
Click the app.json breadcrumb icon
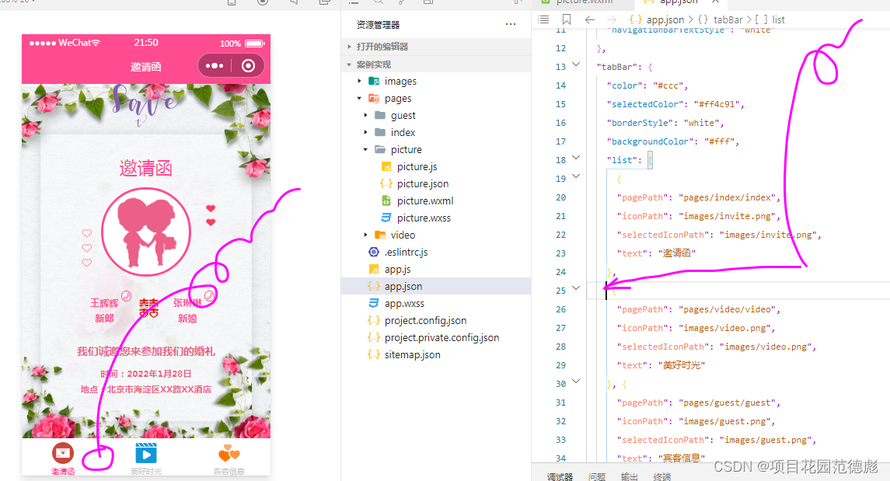point(636,19)
